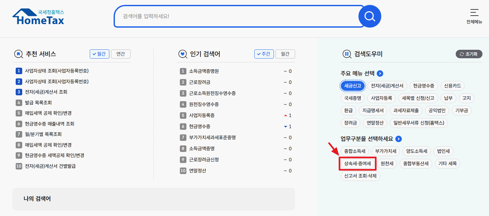Select the 주간 toggle under 인기 검색어
Viewport: 489px width, 216px height.
click(264, 54)
